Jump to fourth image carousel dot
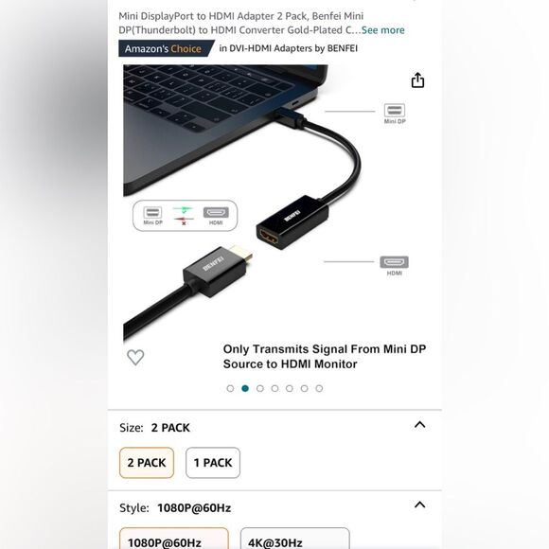 click(x=274, y=388)
